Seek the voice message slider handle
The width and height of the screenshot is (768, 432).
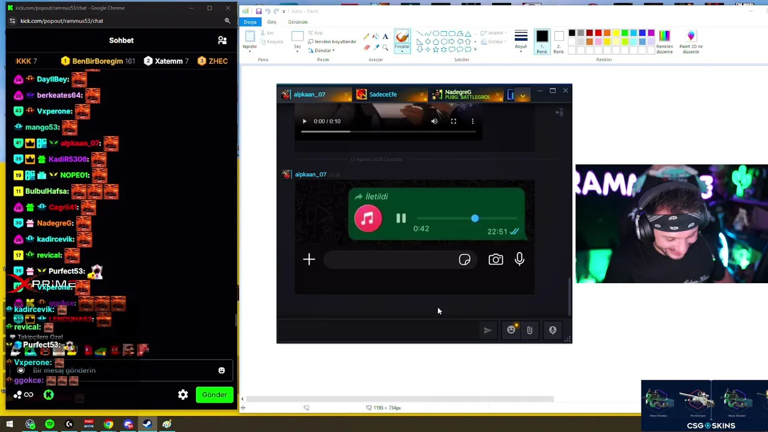click(x=475, y=218)
